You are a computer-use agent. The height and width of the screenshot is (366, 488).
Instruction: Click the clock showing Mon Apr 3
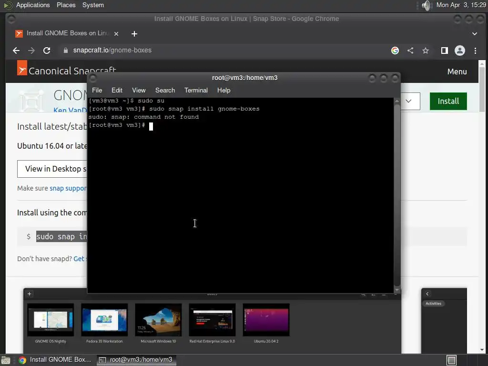(461, 5)
